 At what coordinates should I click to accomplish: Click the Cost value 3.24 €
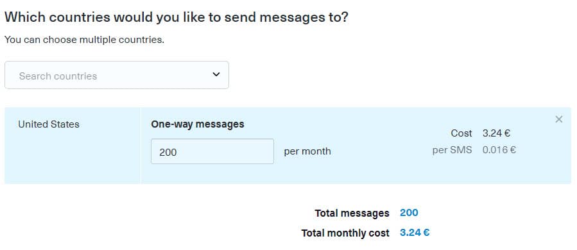tap(496, 133)
